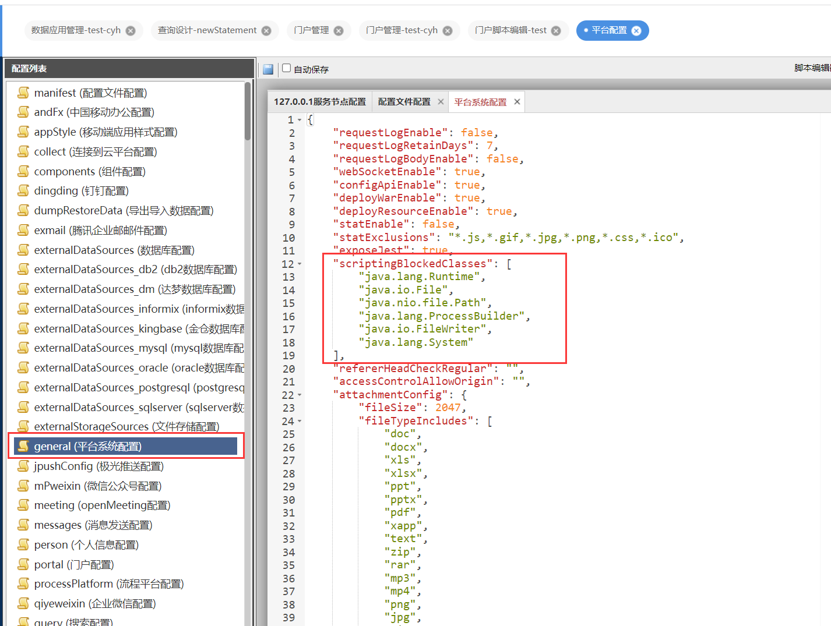Close the 门户脚本编辑-test tab
Viewport: 831px width, 626px height.
pos(556,31)
